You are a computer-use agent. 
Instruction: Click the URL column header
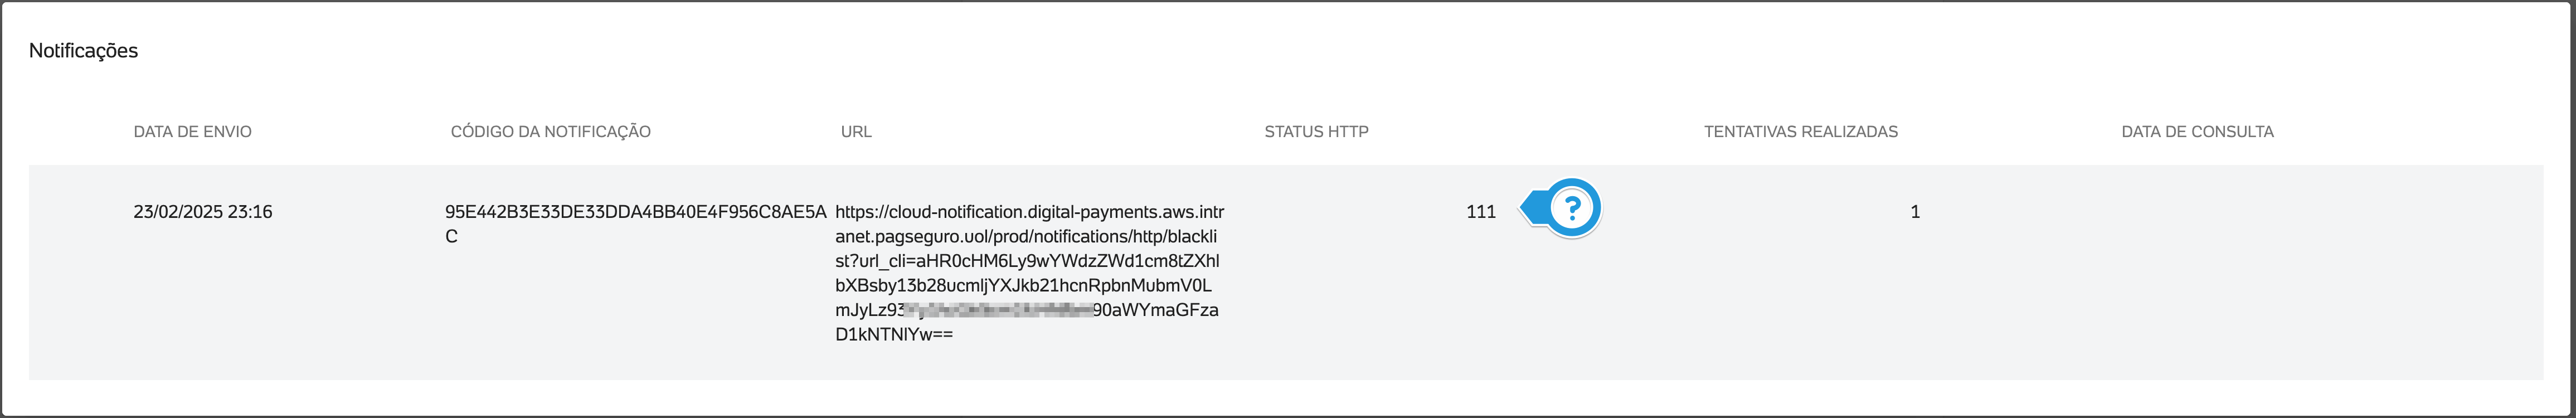(856, 132)
